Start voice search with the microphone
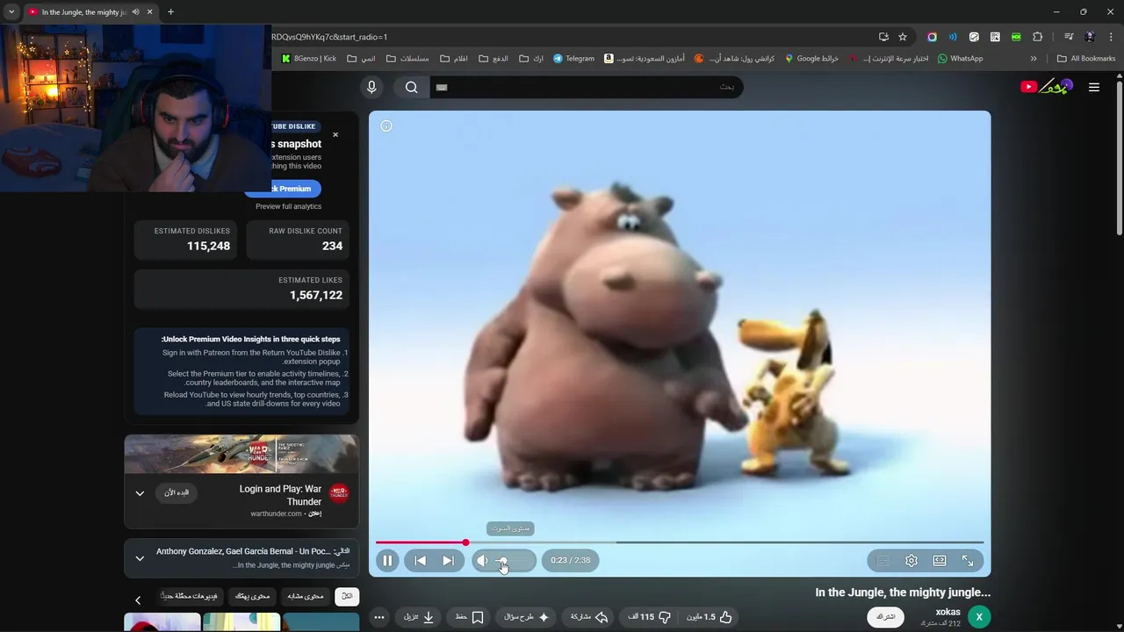Image resolution: width=1124 pixels, height=632 pixels. (371, 87)
